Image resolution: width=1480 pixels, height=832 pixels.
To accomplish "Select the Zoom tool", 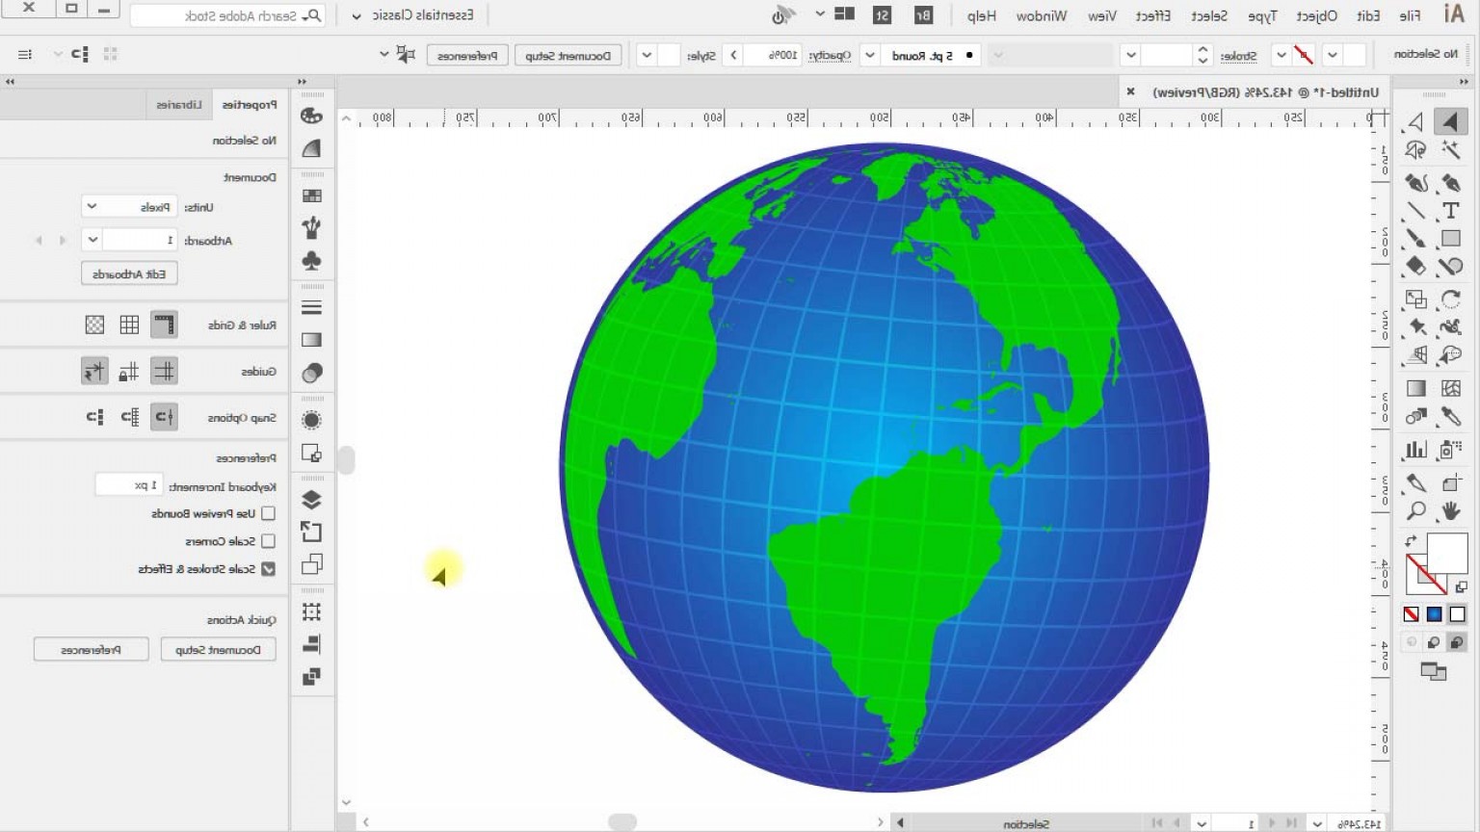I will tap(1416, 511).
